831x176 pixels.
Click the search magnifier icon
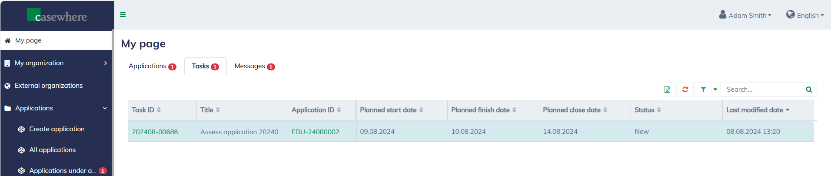tap(809, 90)
